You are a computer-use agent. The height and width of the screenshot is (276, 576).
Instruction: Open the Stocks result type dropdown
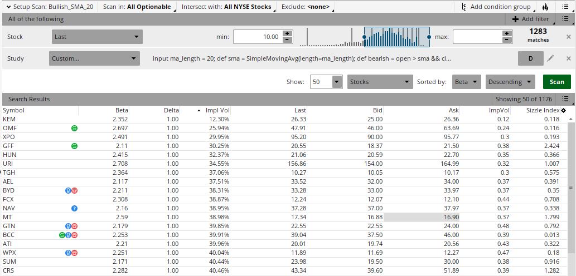380,82
